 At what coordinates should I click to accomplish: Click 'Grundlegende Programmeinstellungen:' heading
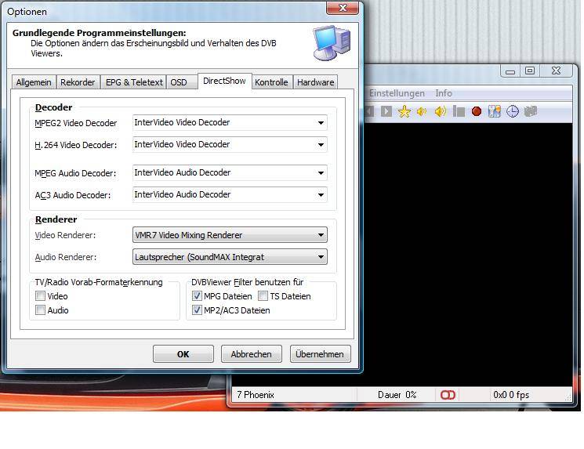coord(99,33)
